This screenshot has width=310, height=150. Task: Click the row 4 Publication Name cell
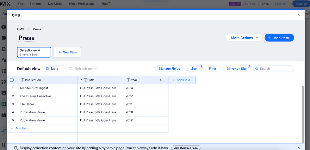47,112
